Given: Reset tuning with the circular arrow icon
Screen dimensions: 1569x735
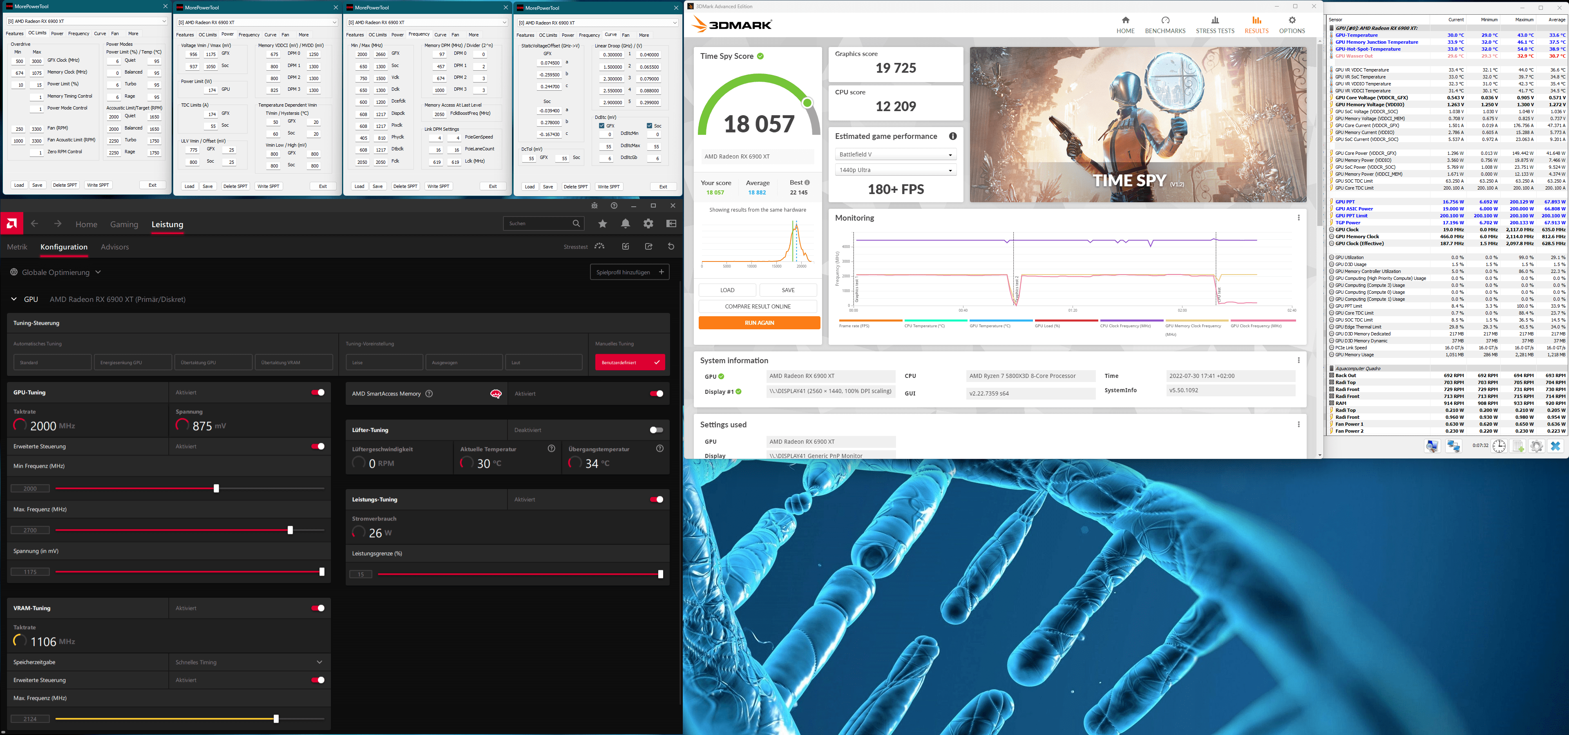Looking at the screenshot, I should [671, 247].
